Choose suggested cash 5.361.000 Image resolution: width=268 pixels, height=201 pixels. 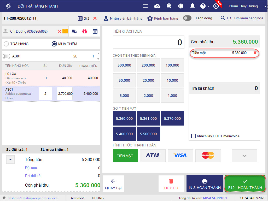click(148, 119)
